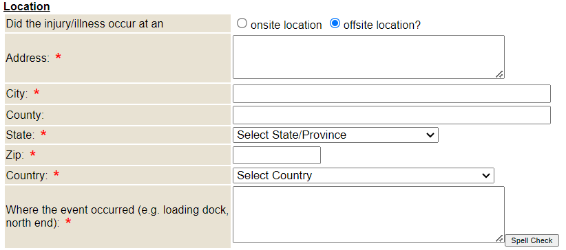The width and height of the screenshot is (566, 250).
Task: Click the event location text area resize grip
Action: pyautogui.click(x=499, y=238)
